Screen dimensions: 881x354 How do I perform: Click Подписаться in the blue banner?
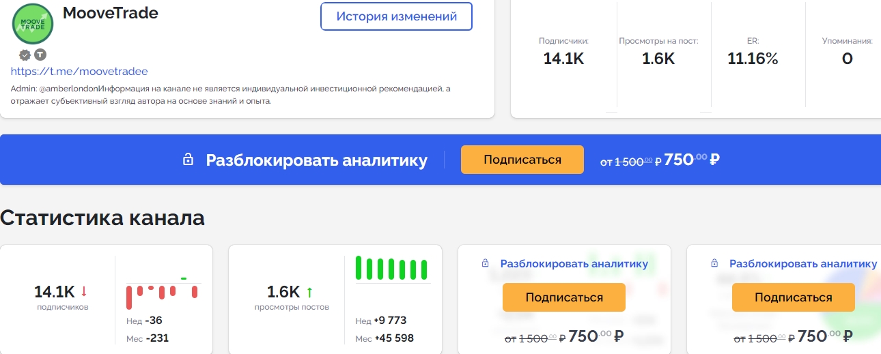tap(522, 160)
